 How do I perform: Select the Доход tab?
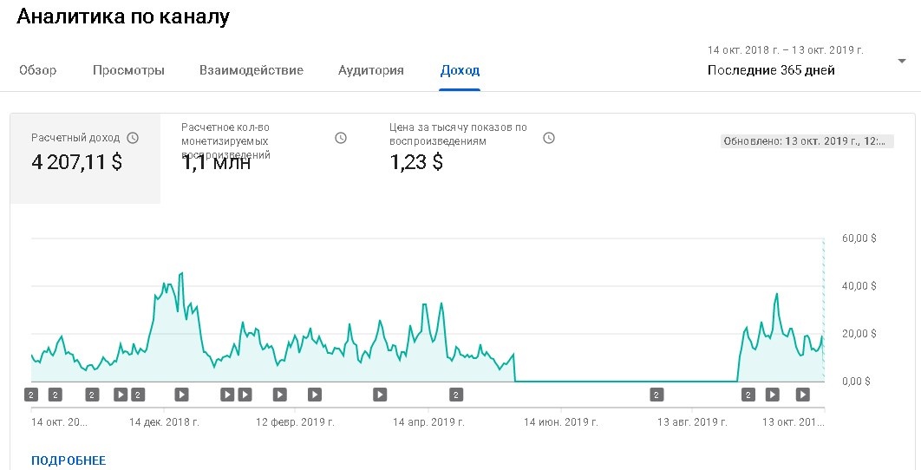pyautogui.click(x=460, y=70)
